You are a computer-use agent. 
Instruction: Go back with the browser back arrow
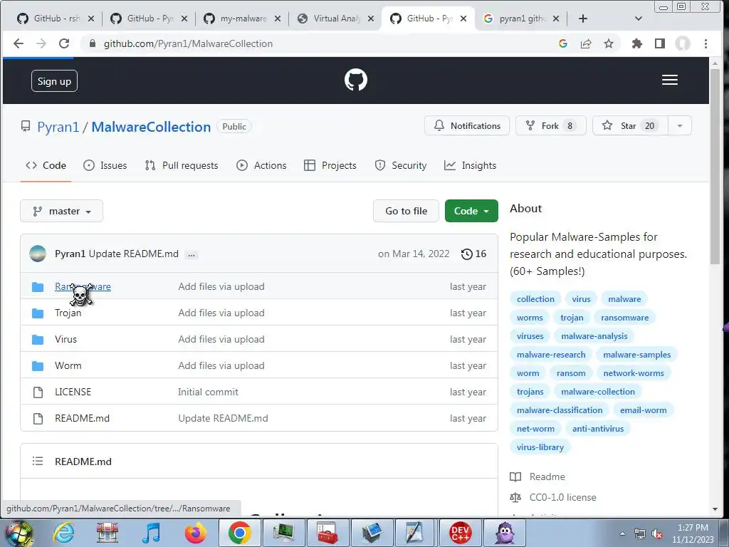coord(18,43)
